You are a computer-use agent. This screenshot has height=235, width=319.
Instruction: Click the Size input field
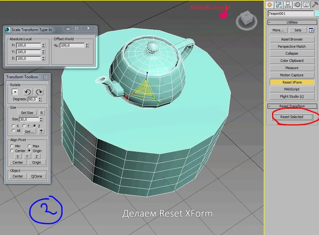pos(29,119)
